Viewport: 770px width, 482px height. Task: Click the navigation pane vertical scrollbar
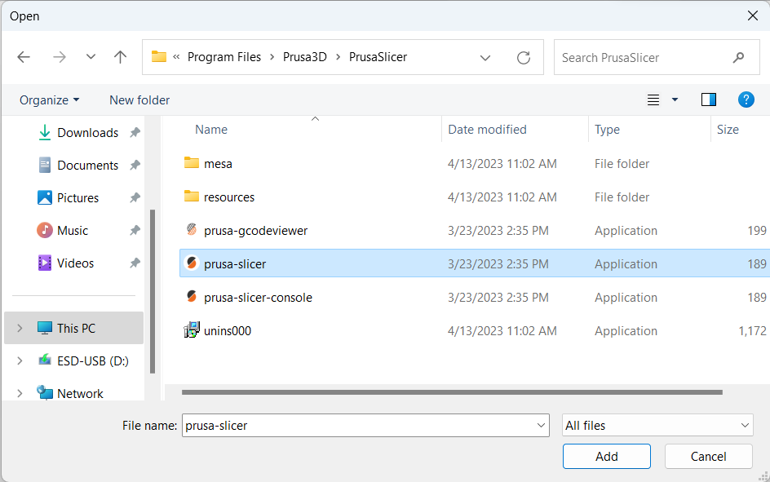pos(153,291)
